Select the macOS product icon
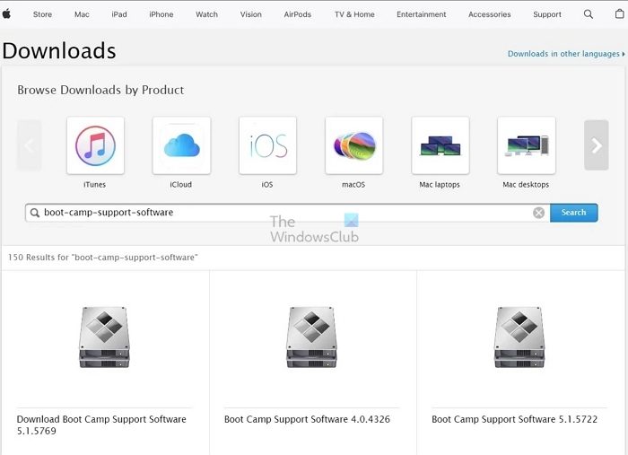Viewport: 628px width, 455px height. pyautogui.click(x=354, y=145)
